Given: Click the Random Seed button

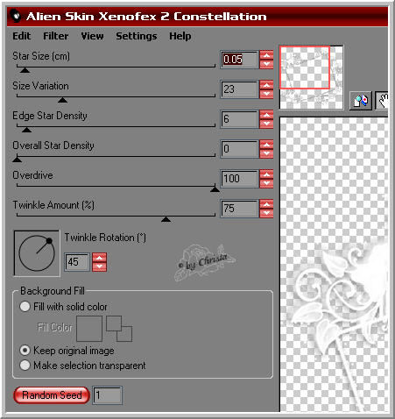Looking at the screenshot, I should click(x=52, y=395).
